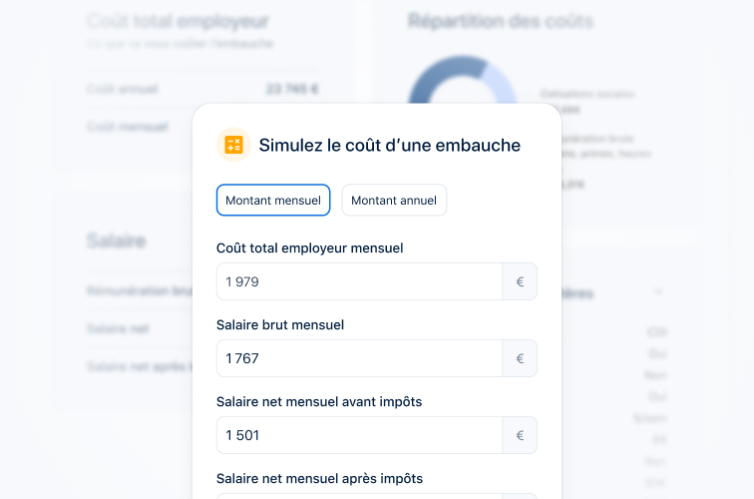This screenshot has height=499, width=754.
Task: Select the Salaire net row in background
Action: pyautogui.click(x=140, y=328)
